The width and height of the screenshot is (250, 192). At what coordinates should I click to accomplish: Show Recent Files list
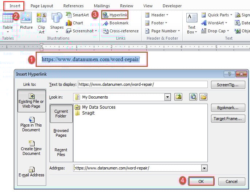tap(61, 152)
